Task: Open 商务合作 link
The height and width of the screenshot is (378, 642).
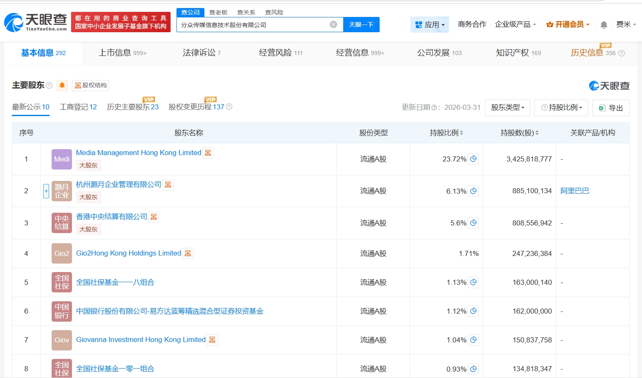Action: coord(472,24)
